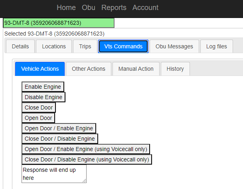Switch to the Other Actions sub-tab
Image resolution: width=243 pixels, height=189 pixels.
(89, 69)
